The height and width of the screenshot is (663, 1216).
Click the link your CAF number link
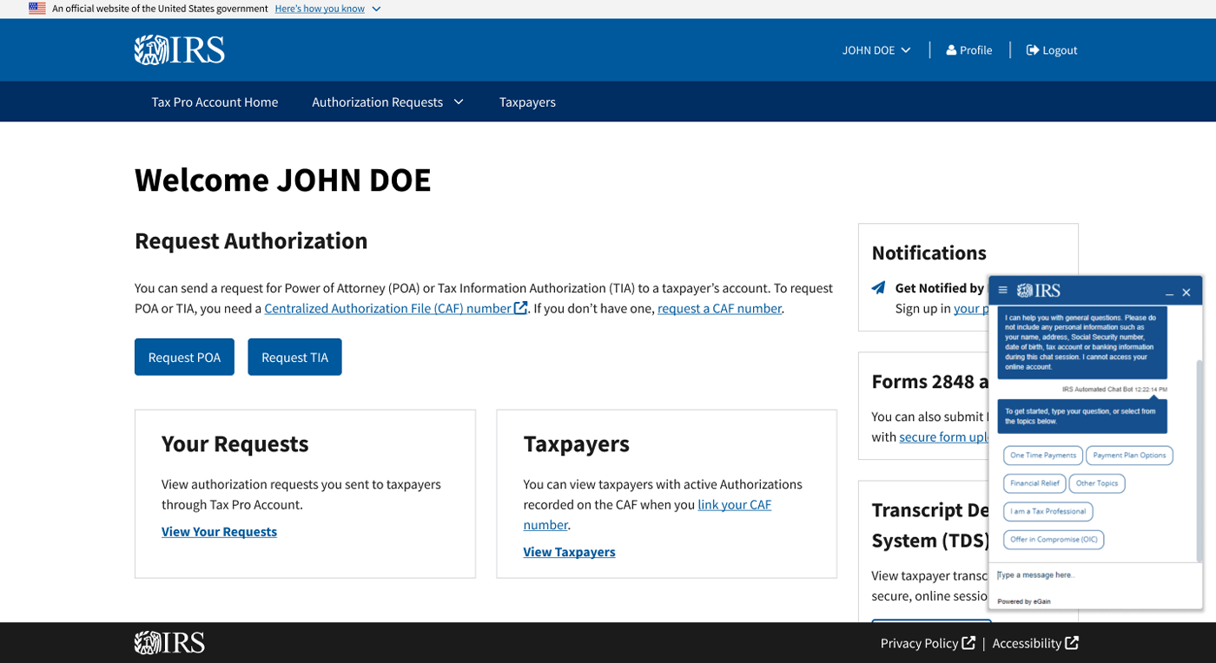[x=734, y=504]
